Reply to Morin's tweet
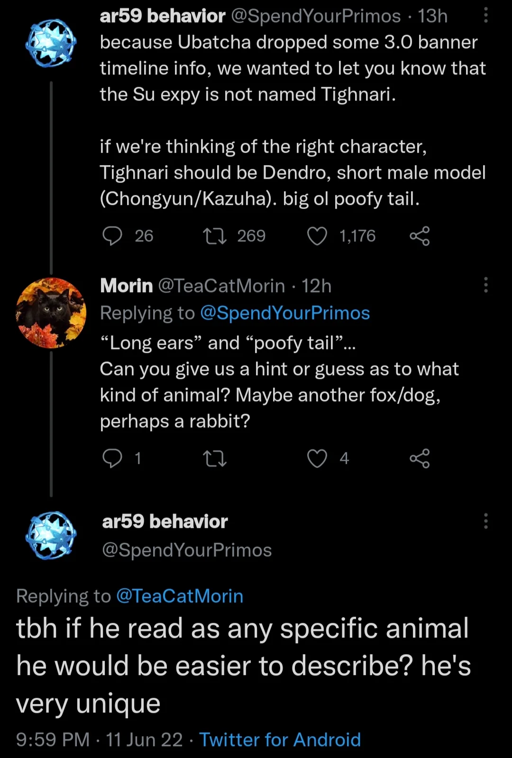512x758 pixels. click(113, 458)
